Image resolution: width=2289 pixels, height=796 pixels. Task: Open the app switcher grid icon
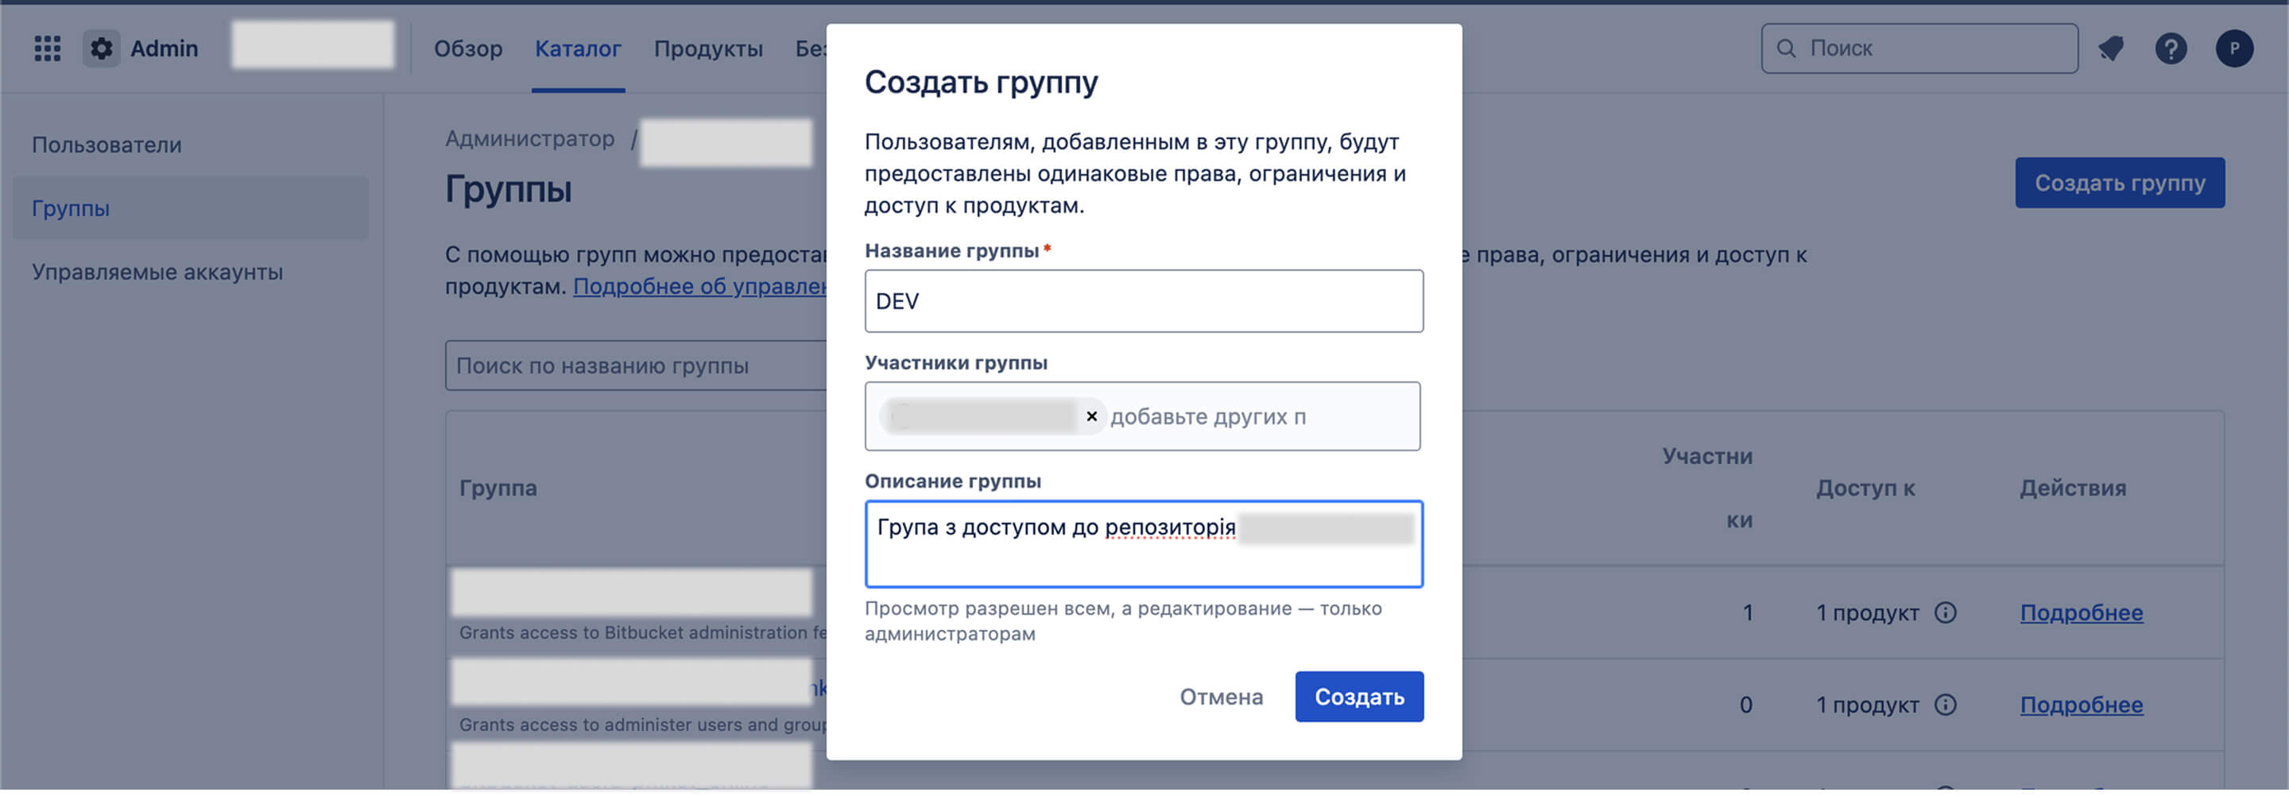[x=47, y=48]
